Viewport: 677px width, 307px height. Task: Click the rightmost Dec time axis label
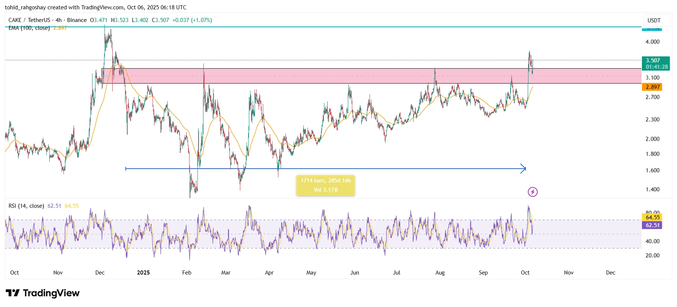[x=611, y=273]
